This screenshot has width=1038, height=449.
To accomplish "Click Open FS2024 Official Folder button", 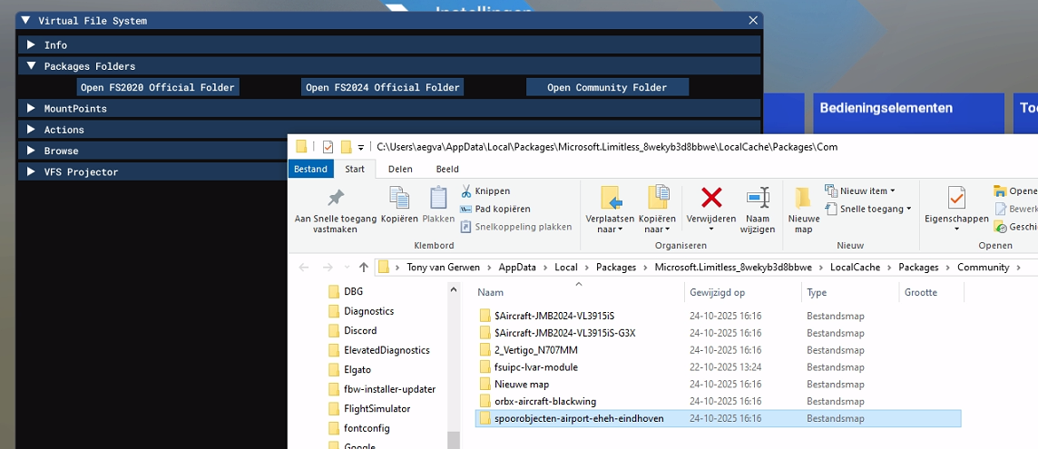I will (382, 87).
